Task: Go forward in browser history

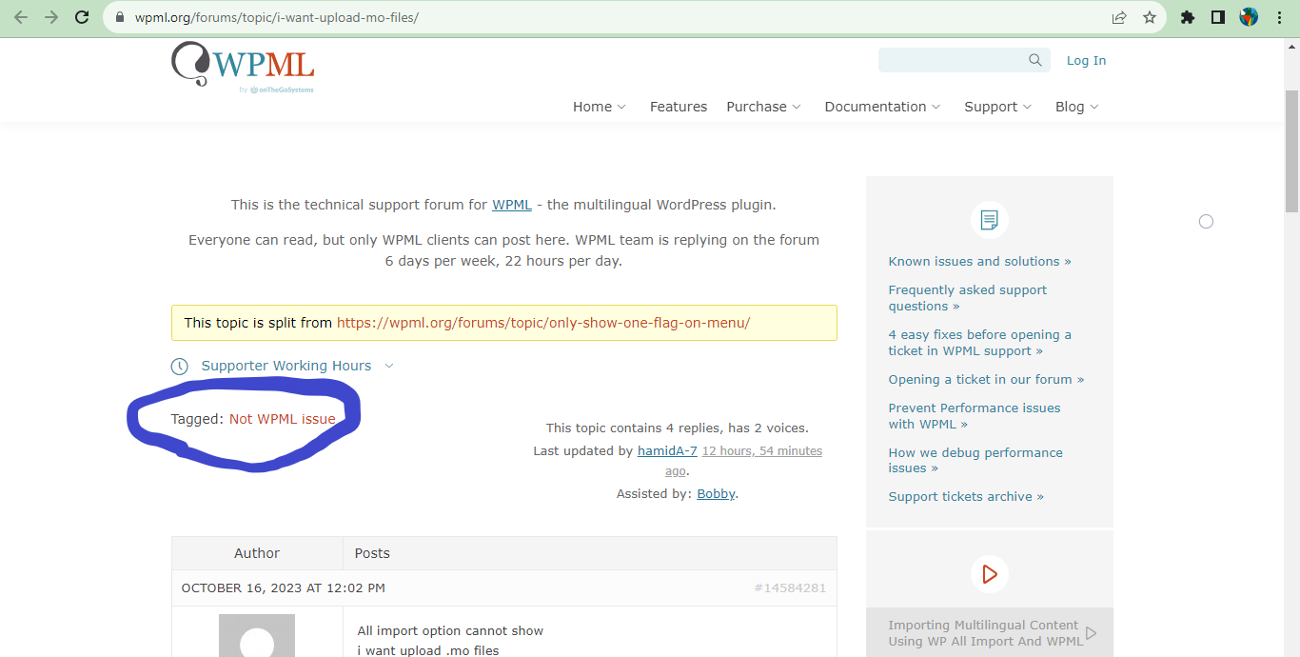Action: click(51, 17)
